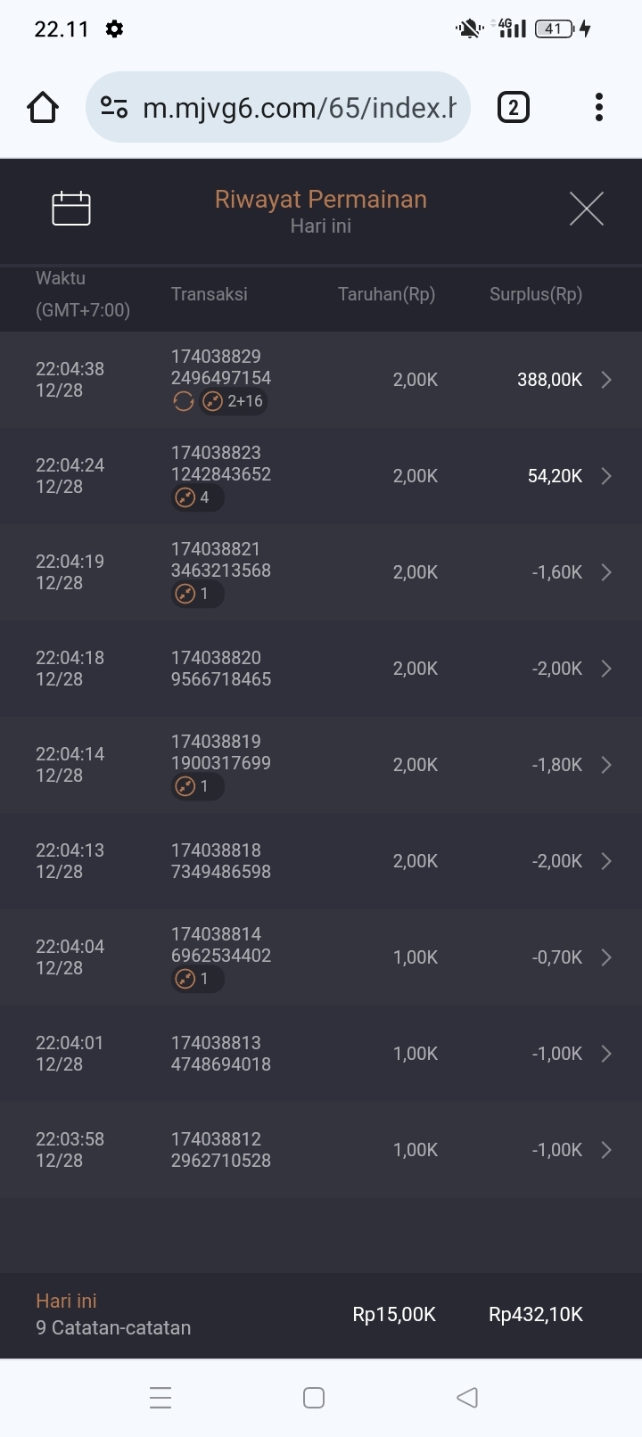Expand the 54,20K surplus transaction
The height and width of the screenshot is (1437, 642).
pos(606,476)
